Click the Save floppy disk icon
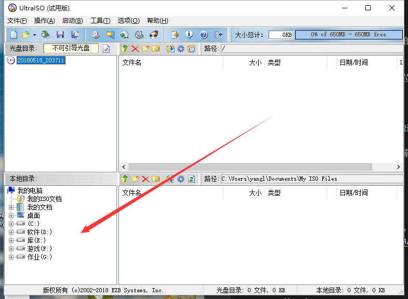The height and width of the screenshot is (299, 408). 60,35
